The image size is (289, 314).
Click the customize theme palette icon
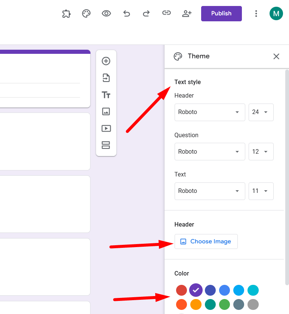[x=86, y=13]
